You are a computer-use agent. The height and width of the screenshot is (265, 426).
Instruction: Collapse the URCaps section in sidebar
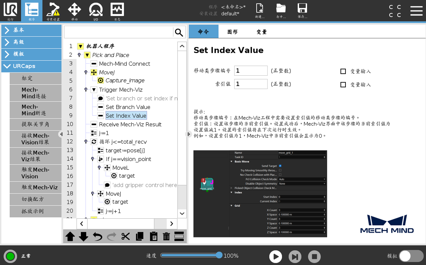[x=31, y=66]
